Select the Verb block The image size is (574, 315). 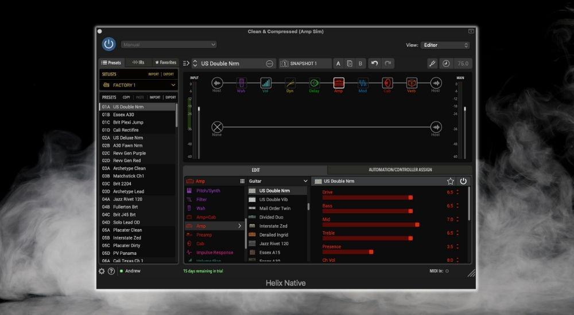pyautogui.click(x=412, y=83)
